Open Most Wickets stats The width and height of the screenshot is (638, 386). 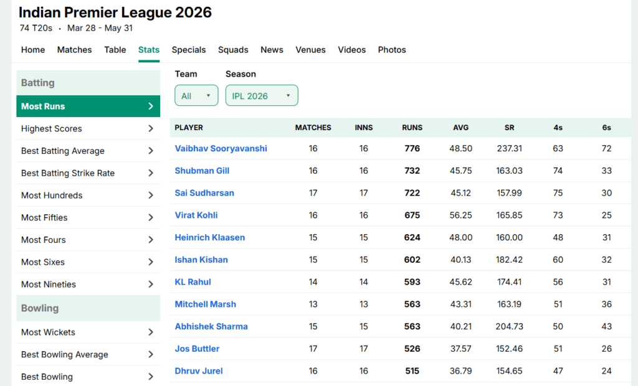click(88, 332)
